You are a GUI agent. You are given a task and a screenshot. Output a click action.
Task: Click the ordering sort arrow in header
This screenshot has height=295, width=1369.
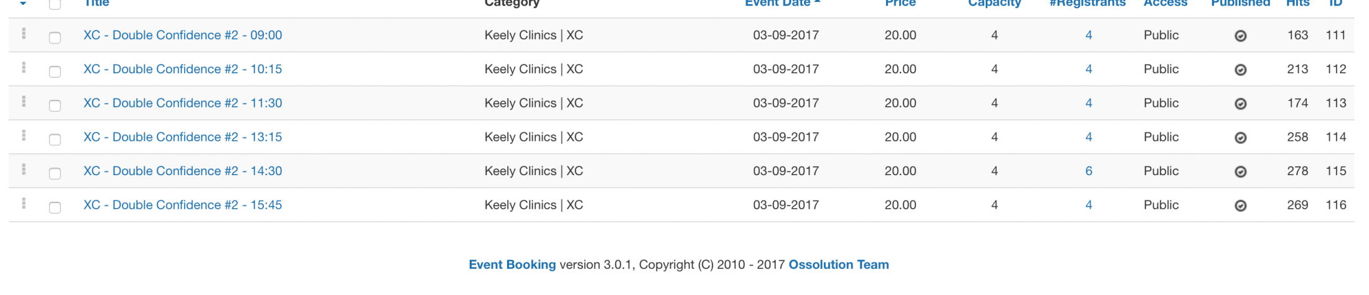pos(23,4)
